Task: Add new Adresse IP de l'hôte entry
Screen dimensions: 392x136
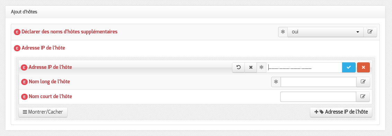Action: 341,112
